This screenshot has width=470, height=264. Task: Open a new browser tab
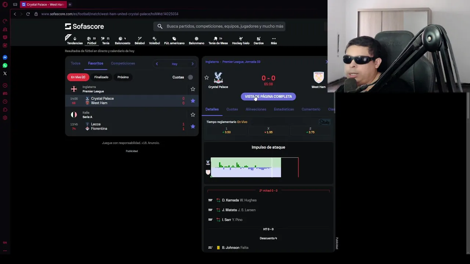(x=70, y=4)
